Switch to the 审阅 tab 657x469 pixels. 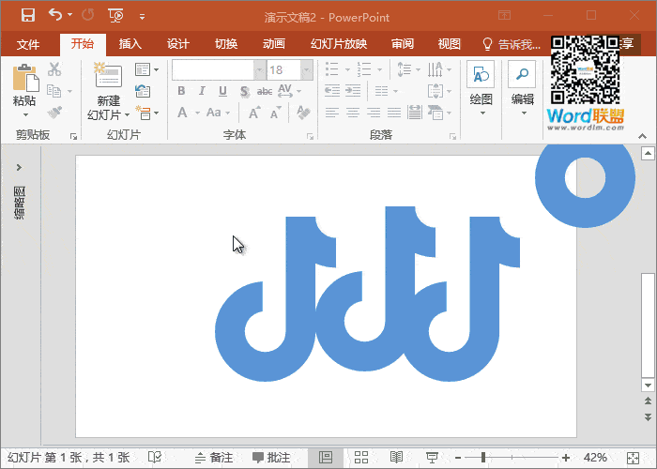(x=403, y=43)
